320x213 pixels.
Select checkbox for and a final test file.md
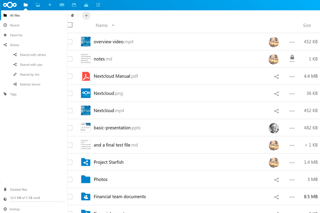click(x=70, y=145)
